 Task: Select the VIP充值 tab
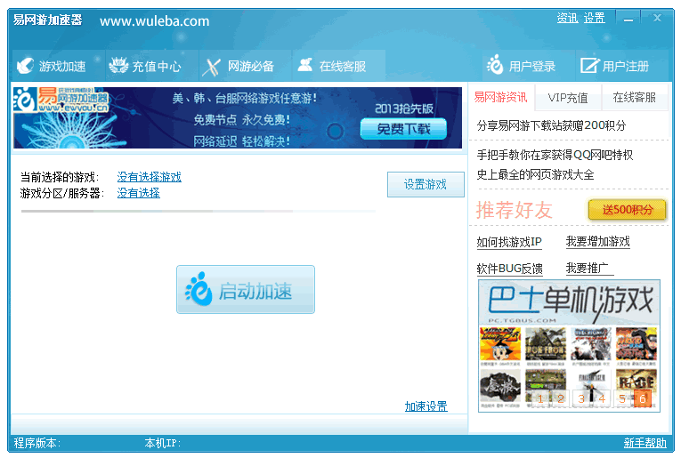pyautogui.click(x=568, y=98)
